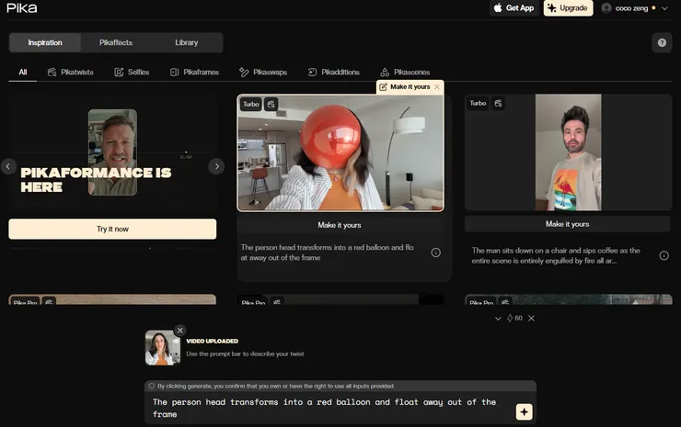Click the VIDEO UPLOADED label
Viewport: 681px width, 427px height.
click(212, 342)
